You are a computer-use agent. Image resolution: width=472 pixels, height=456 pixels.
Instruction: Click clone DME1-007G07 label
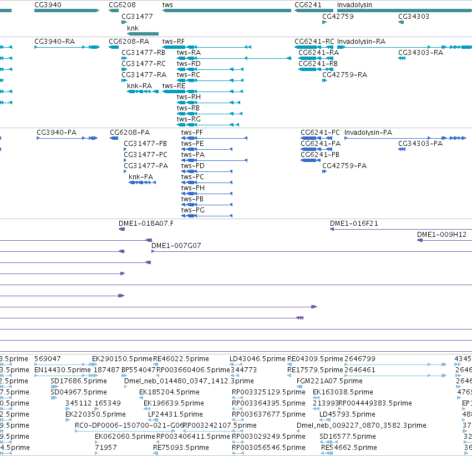pyautogui.click(x=176, y=246)
